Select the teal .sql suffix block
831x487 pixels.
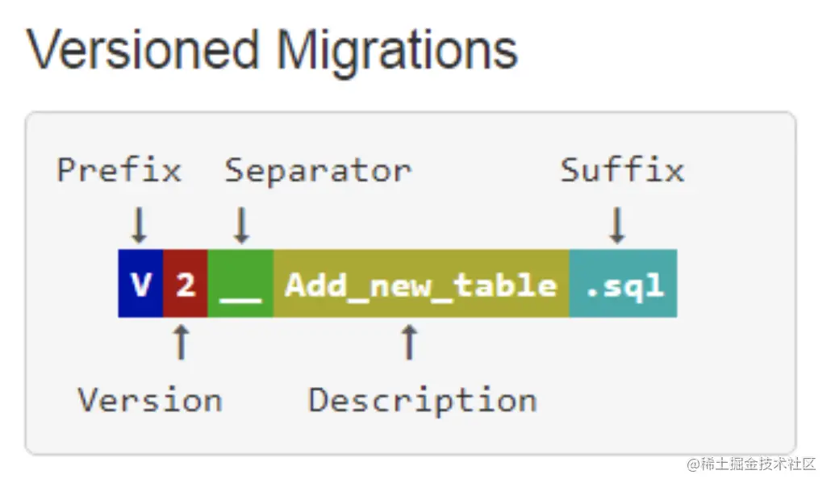623,284
